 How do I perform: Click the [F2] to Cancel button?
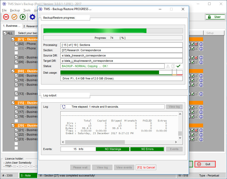(x=146, y=168)
